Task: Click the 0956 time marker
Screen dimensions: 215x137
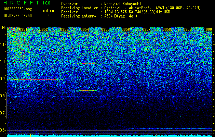Action: coord(126,29)
